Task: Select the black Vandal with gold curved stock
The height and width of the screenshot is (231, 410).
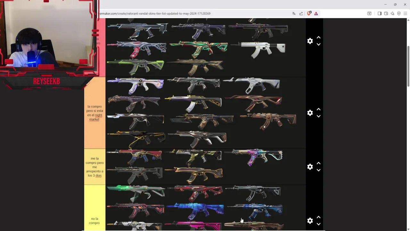Action: (x=194, y=175)
